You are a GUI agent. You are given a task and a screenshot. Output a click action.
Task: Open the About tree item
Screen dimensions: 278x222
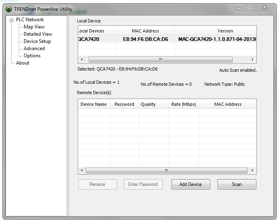pos(22,63)
